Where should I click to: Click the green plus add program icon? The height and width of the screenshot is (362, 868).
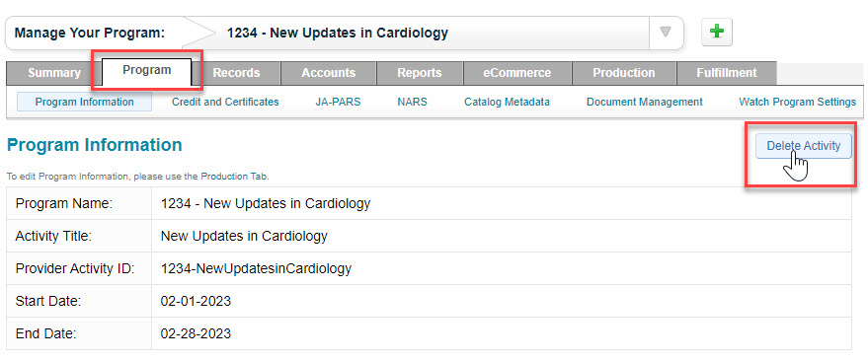tap(717, 32)
